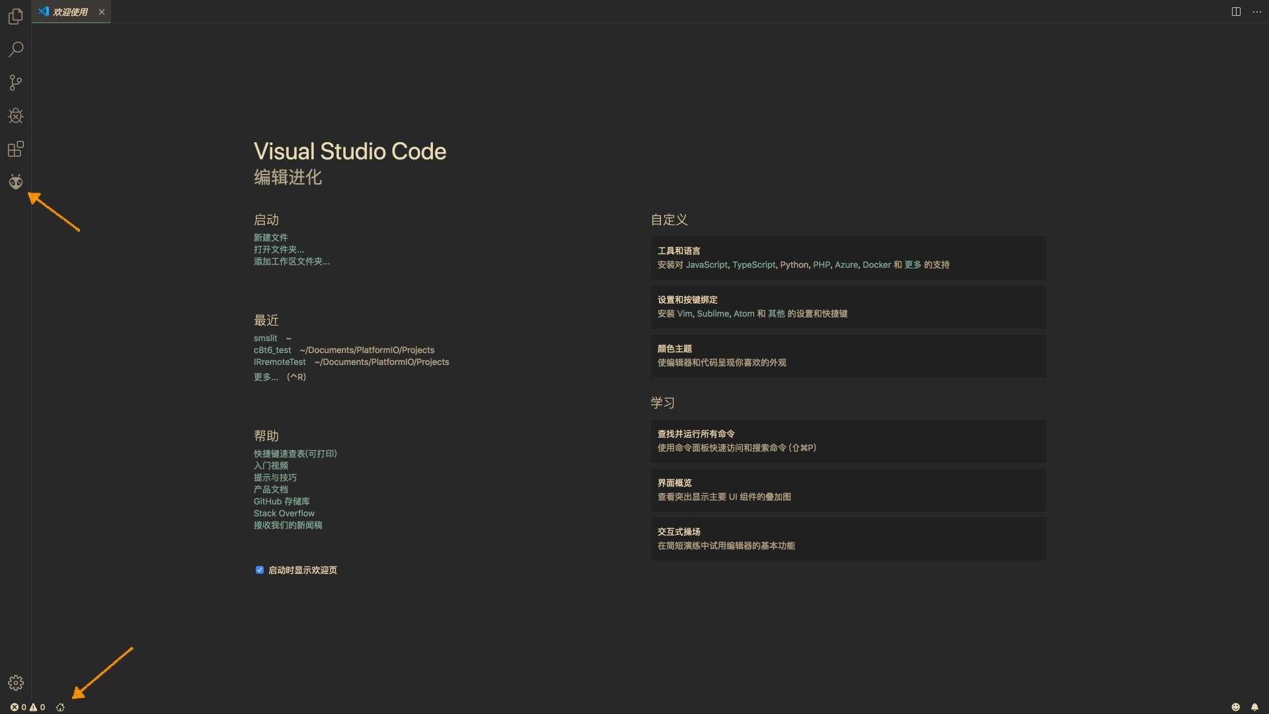Open the Run and Debug view
The height and width of the screenshot is (714, 1269).
[x=16, y=116]
